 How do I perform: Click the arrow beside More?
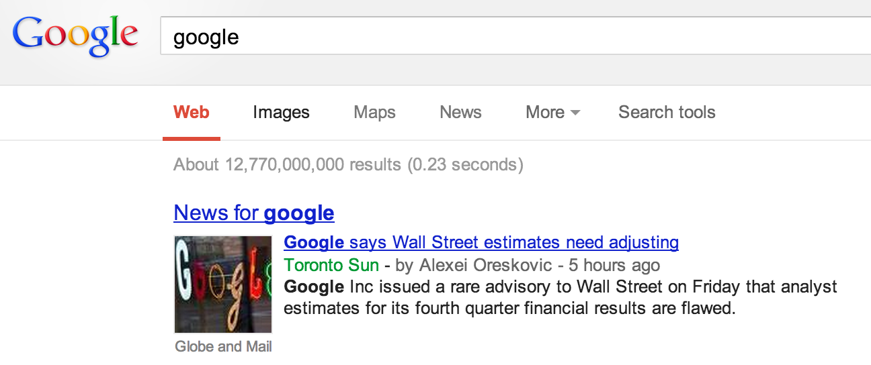(x=575, y=113)
